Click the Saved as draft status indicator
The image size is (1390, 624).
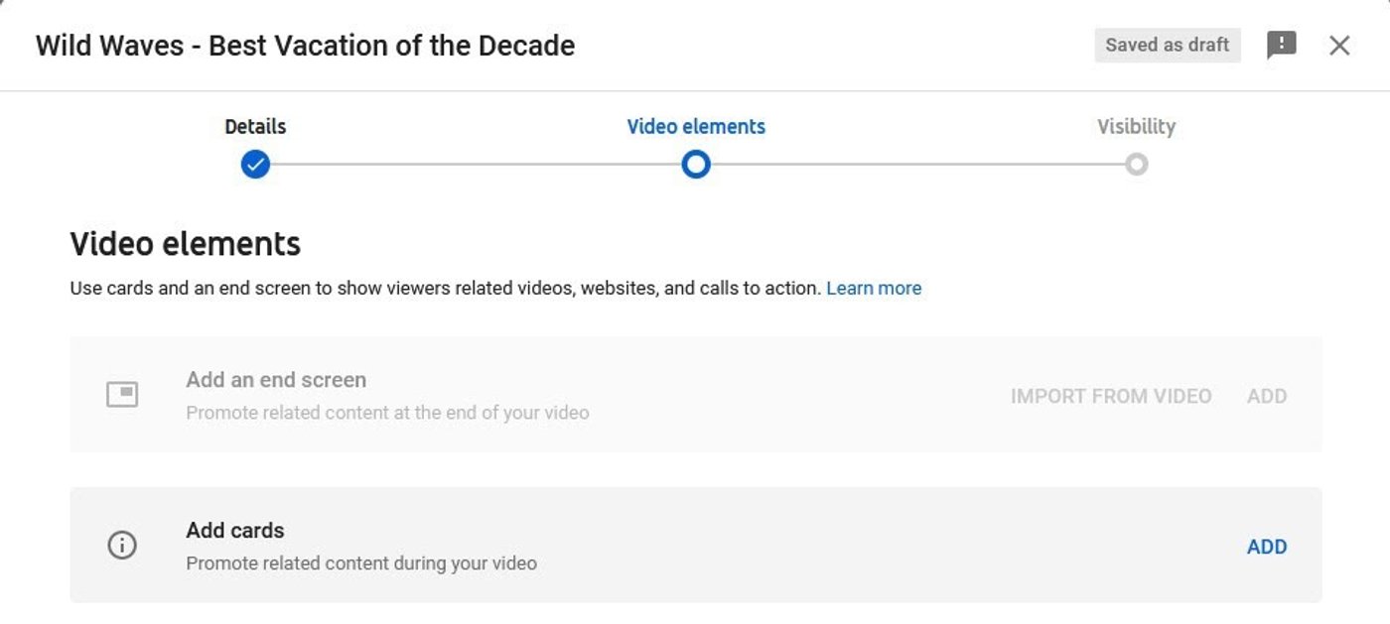click(1166, 45)
